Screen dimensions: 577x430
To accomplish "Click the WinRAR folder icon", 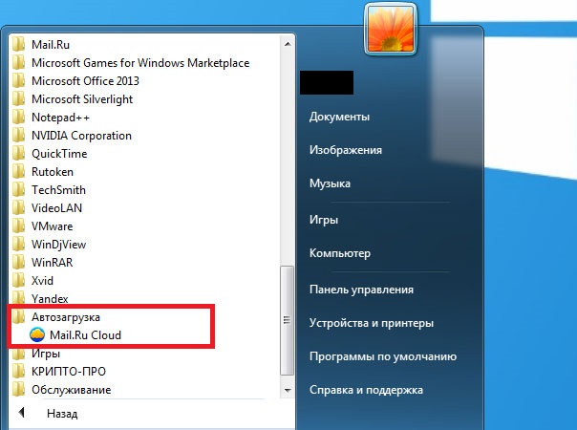I will (x=18, y=263).
